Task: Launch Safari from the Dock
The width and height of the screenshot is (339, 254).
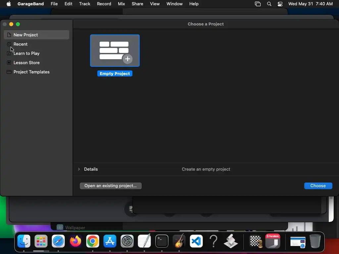Action: pos(58,241)
